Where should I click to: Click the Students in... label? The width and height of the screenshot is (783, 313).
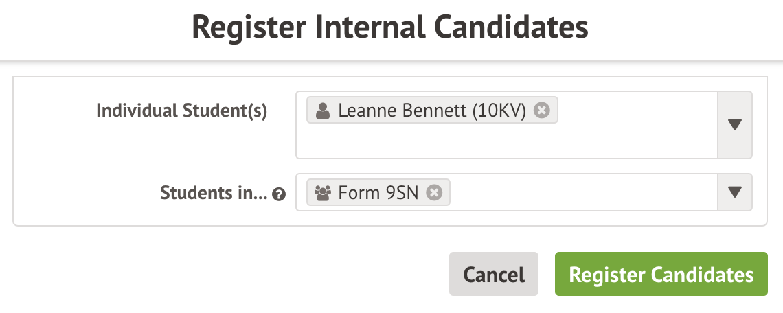(214, 194)
